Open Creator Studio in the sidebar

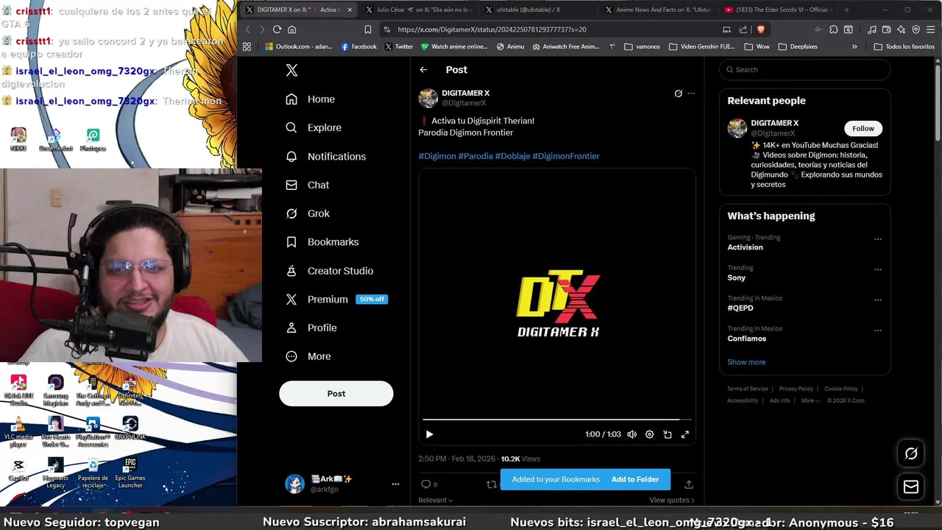click(x=329, y=271)
